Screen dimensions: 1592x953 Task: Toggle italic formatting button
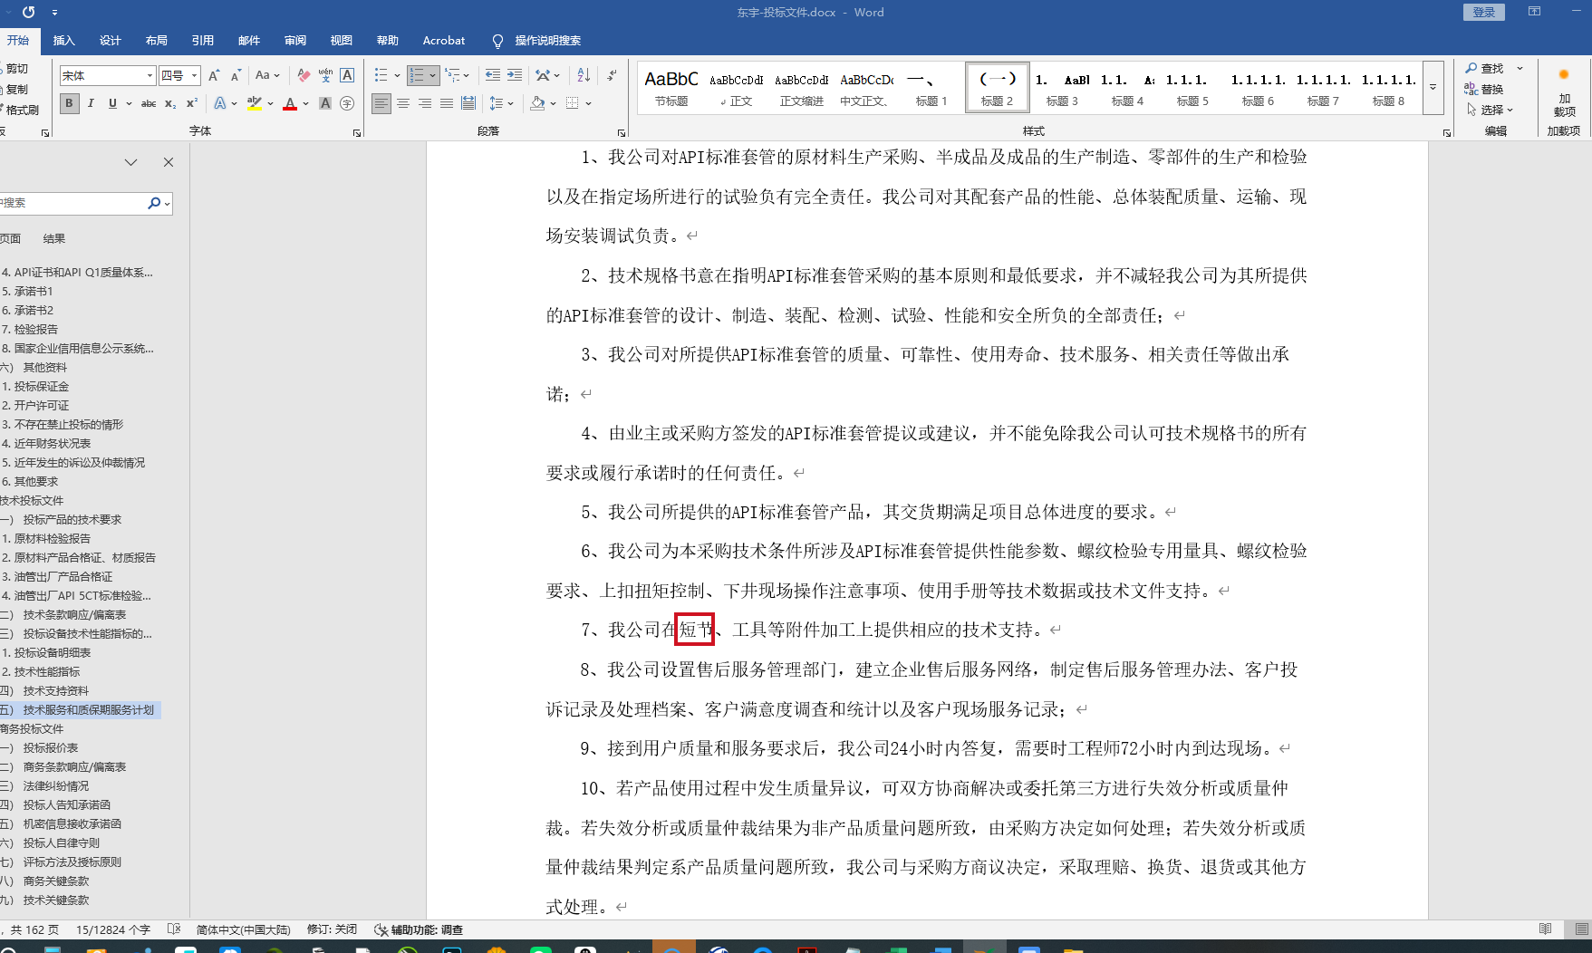click(x=91, y=103)
